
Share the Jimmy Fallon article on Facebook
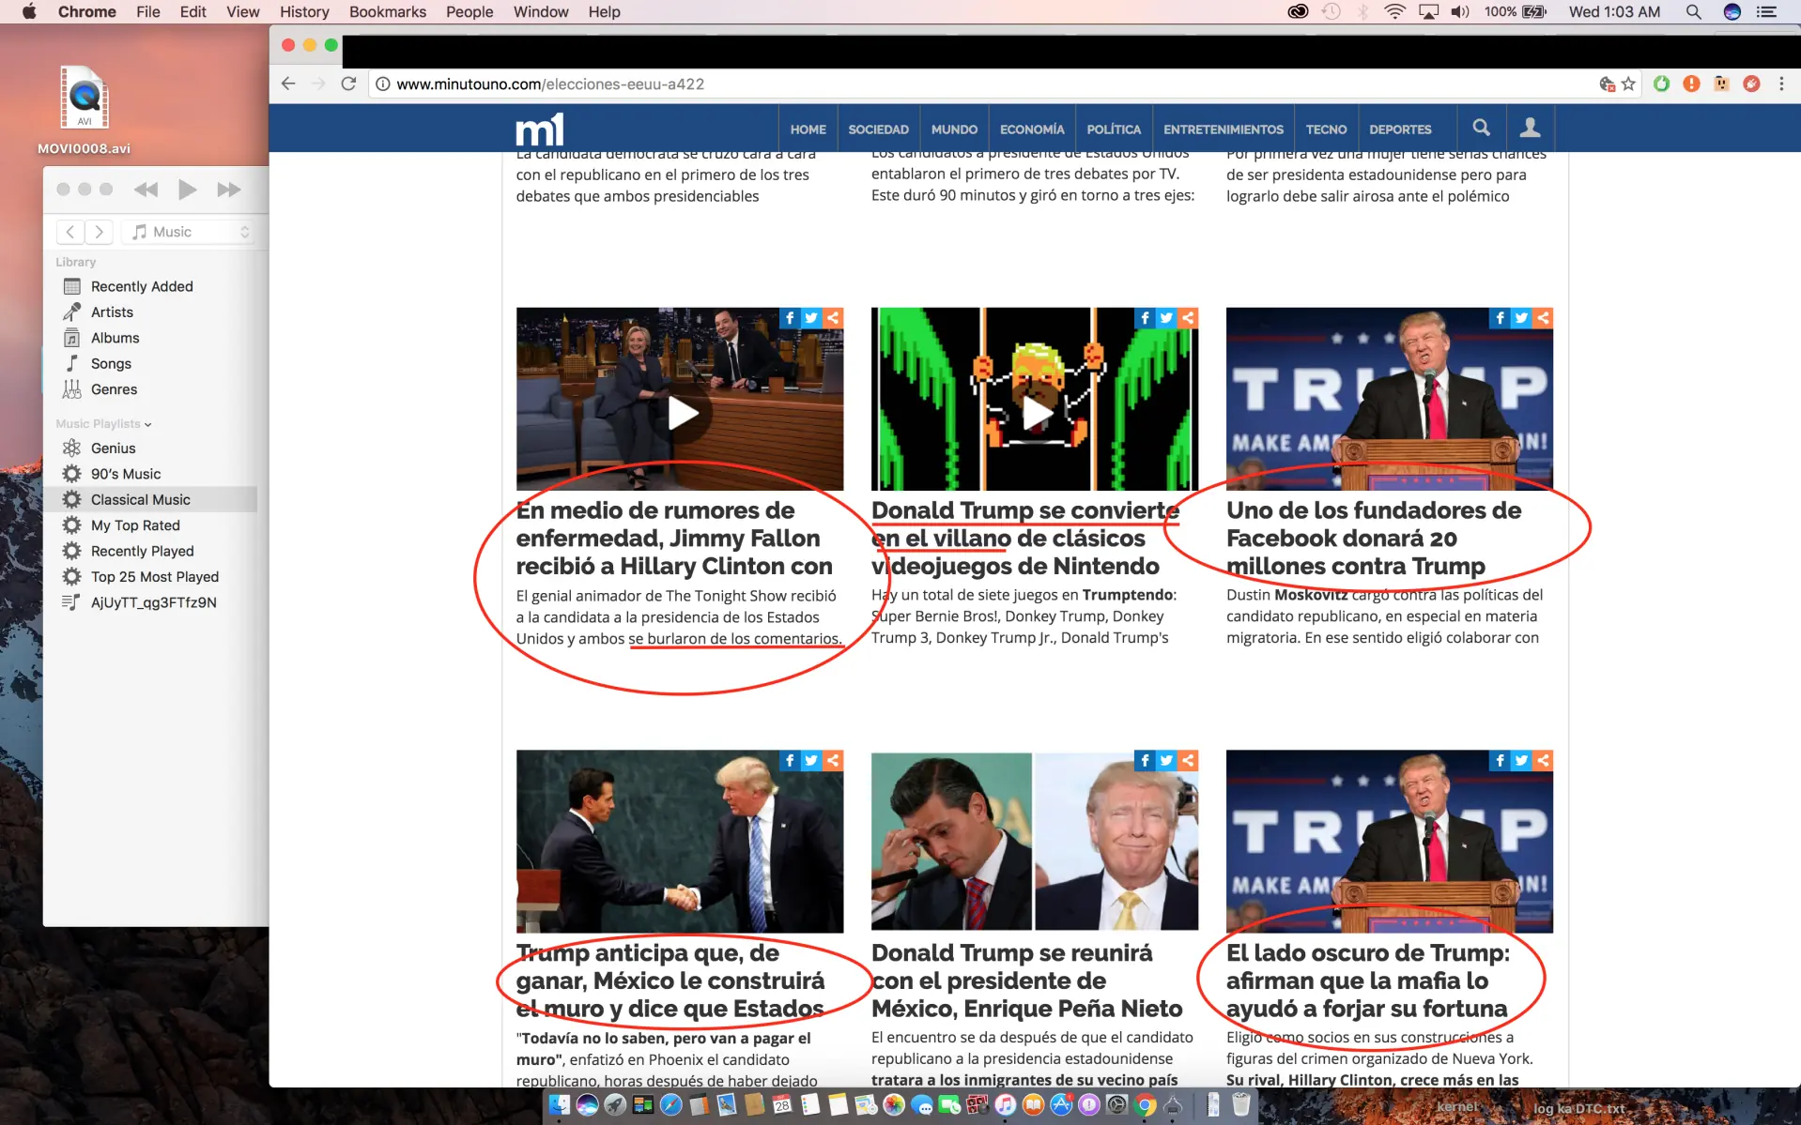pyautogui.click(x=790, y=318)
